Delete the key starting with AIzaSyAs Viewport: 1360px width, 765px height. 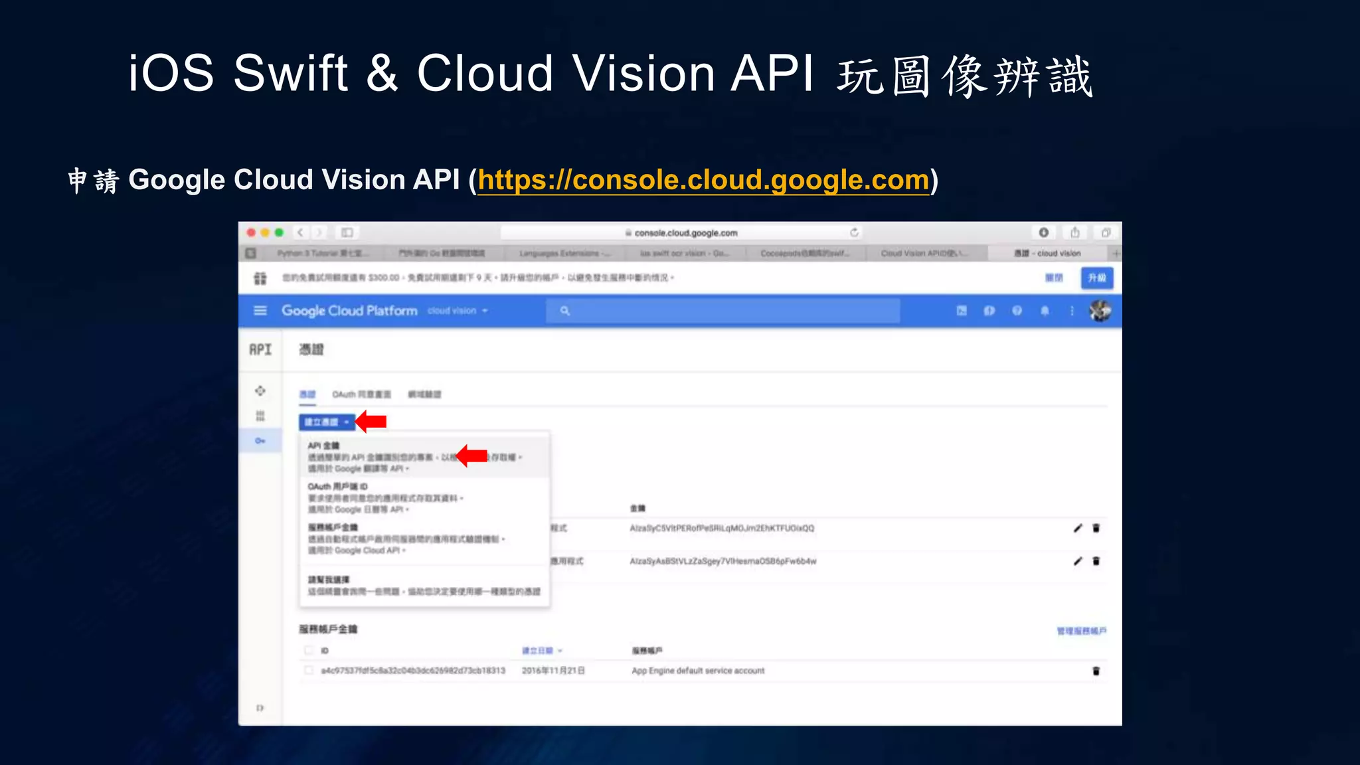[x=1096, y=562]
